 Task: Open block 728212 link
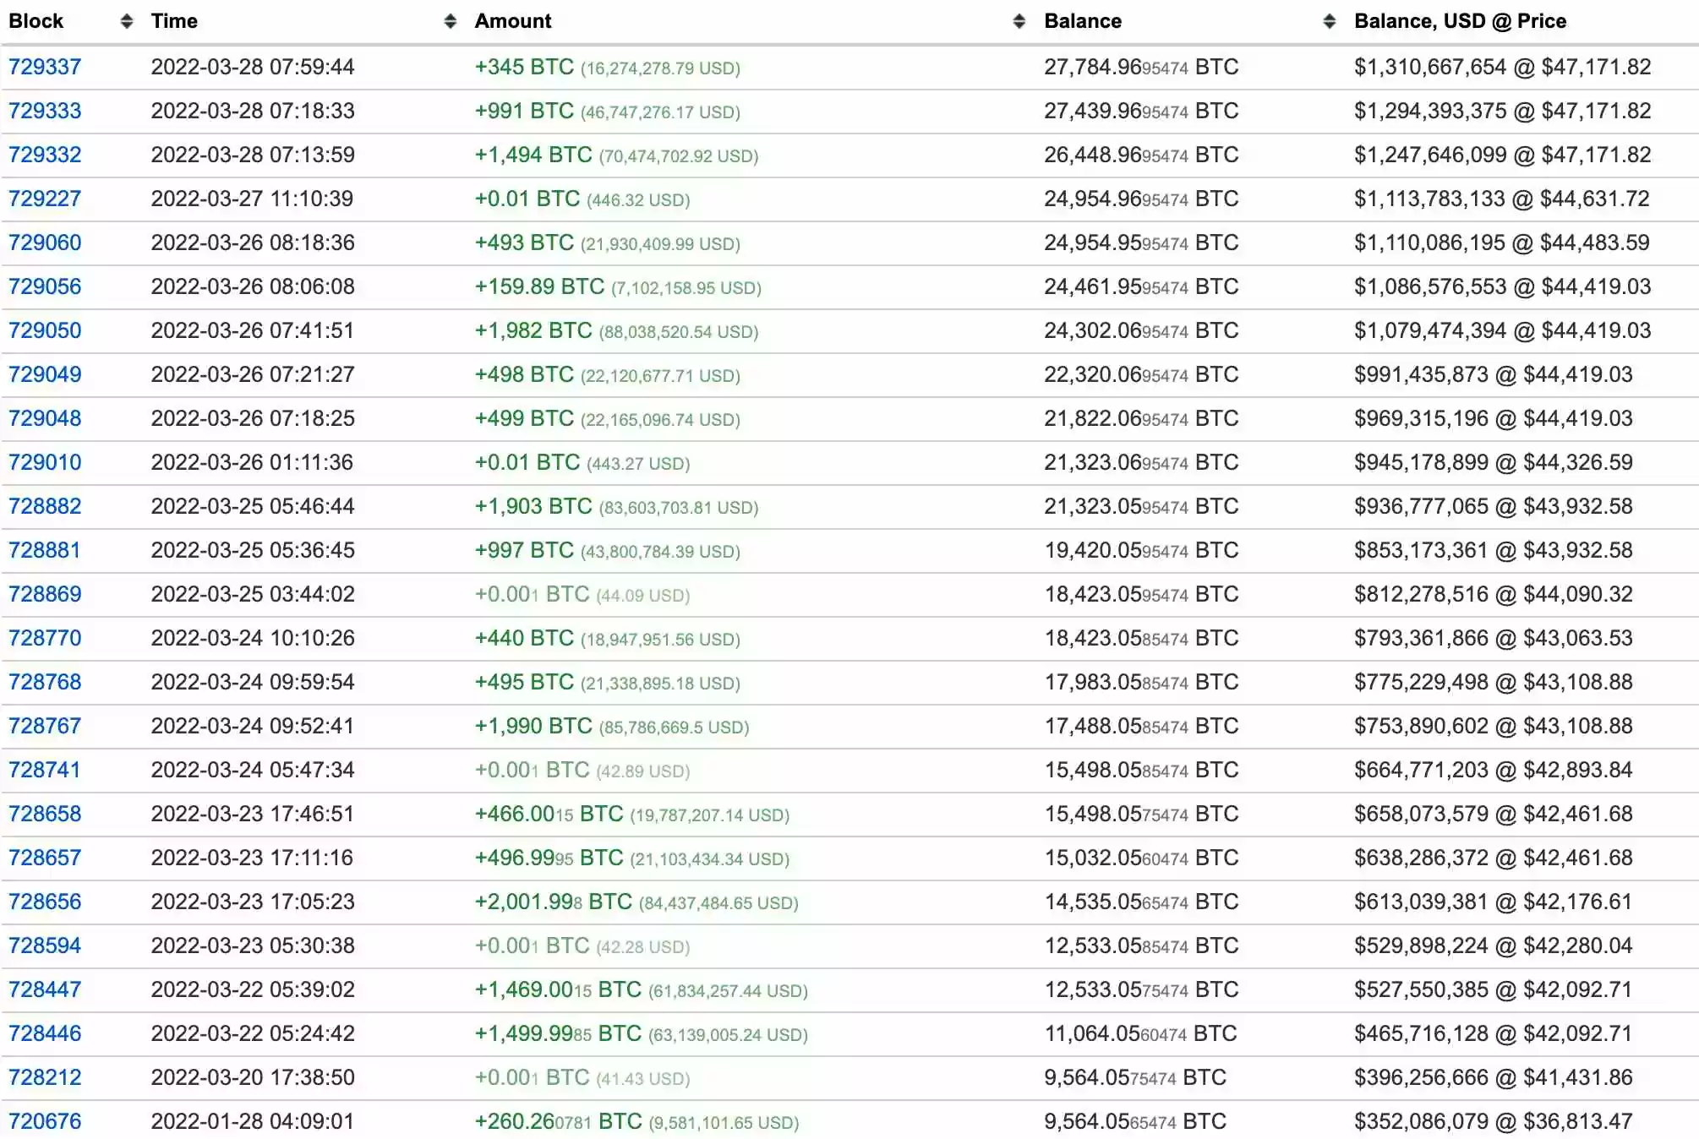coord(45,1077)
